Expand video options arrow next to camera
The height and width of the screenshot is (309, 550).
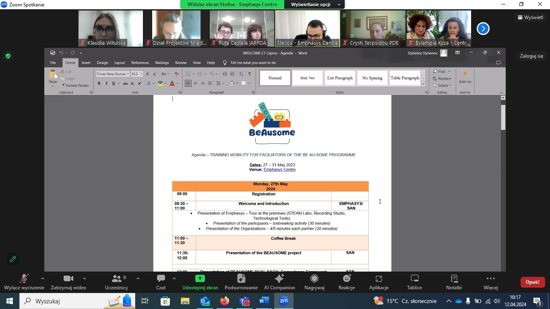pos(84,278)
